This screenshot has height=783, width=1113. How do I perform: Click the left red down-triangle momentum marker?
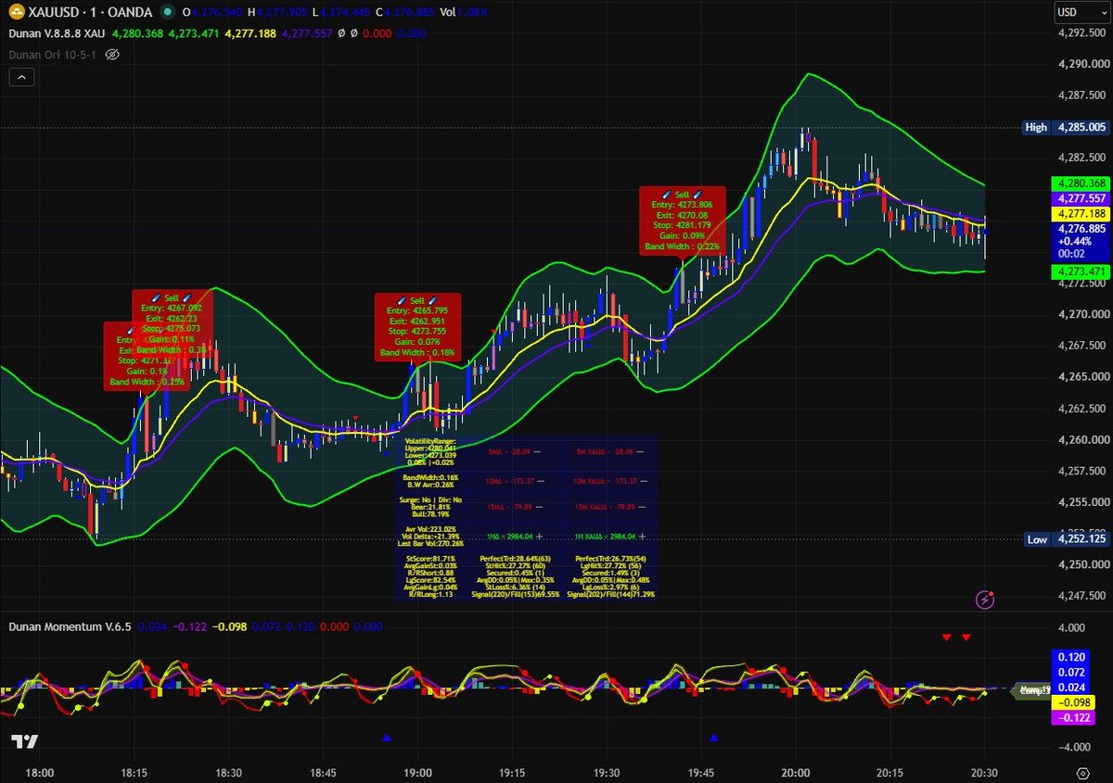pos(947,638)
